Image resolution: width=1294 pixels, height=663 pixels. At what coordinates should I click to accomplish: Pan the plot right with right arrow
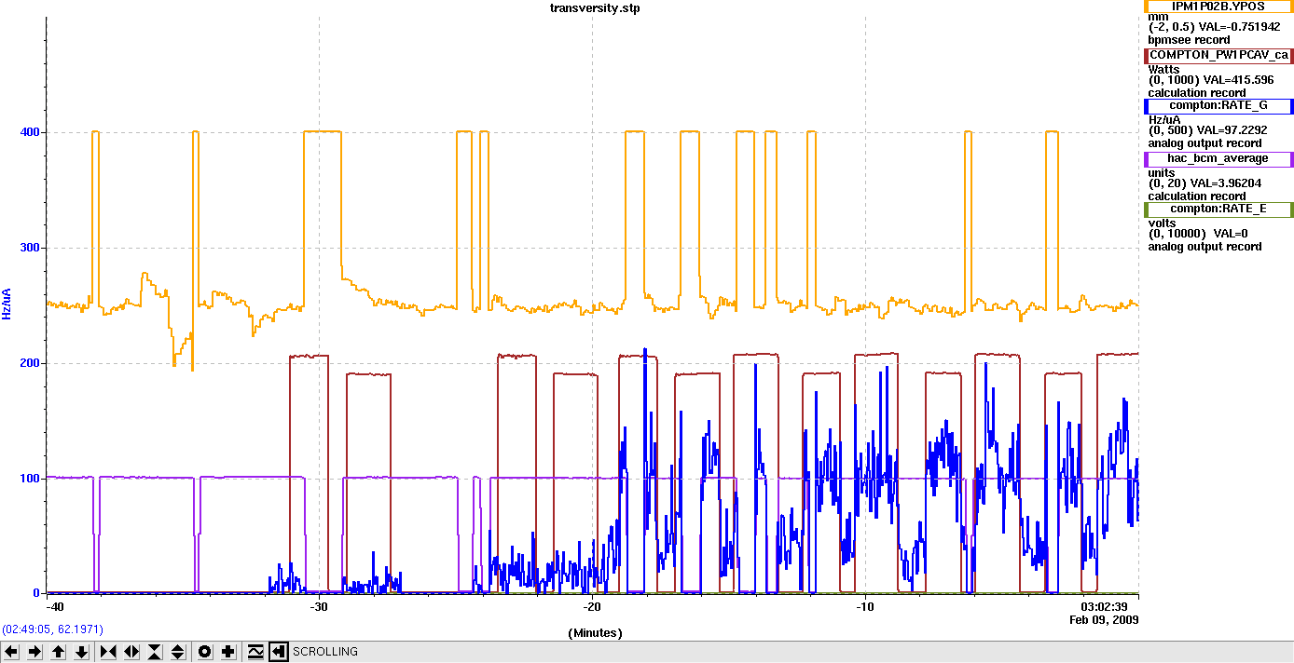point(34,652)
